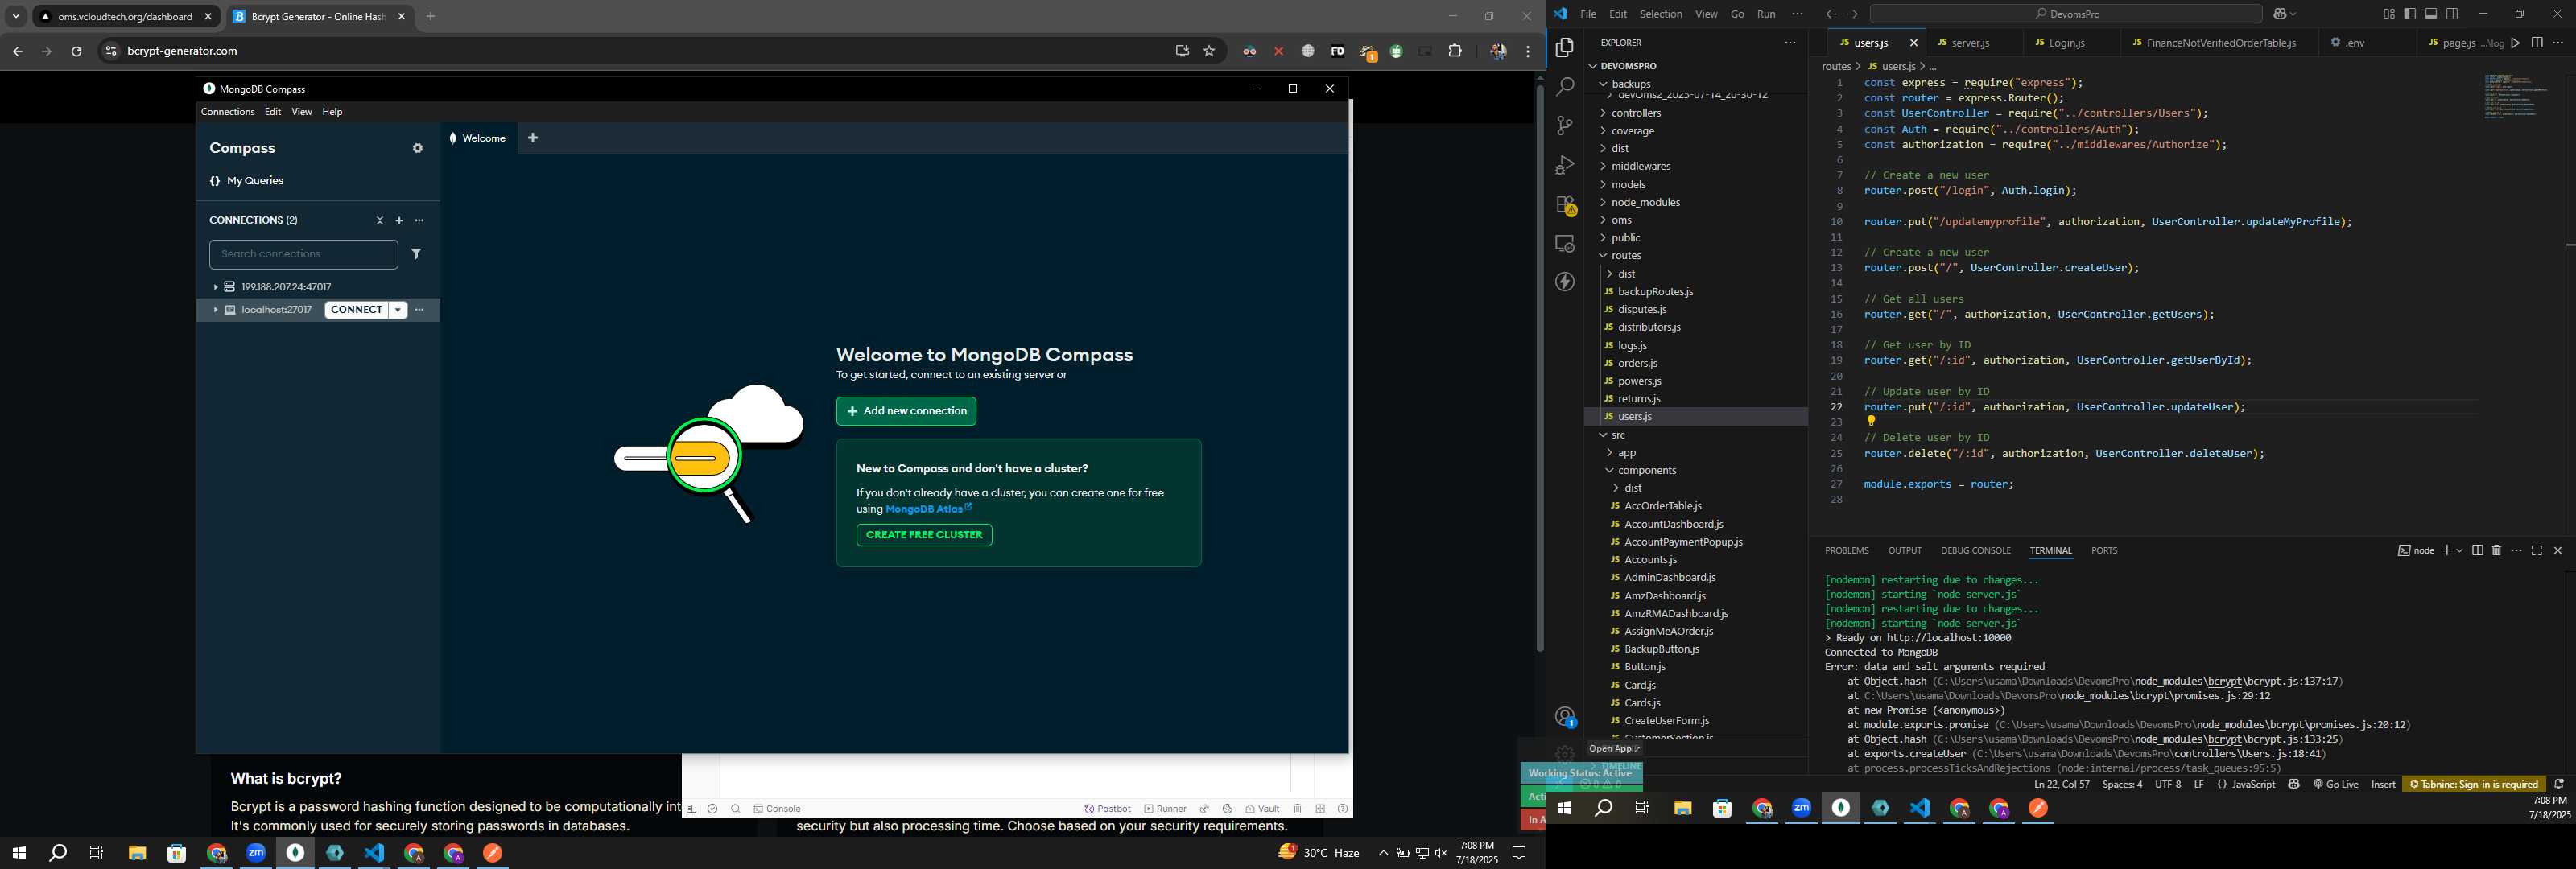
Task: Toggle Insert mode in status bar
Action: coord(2383,785)
